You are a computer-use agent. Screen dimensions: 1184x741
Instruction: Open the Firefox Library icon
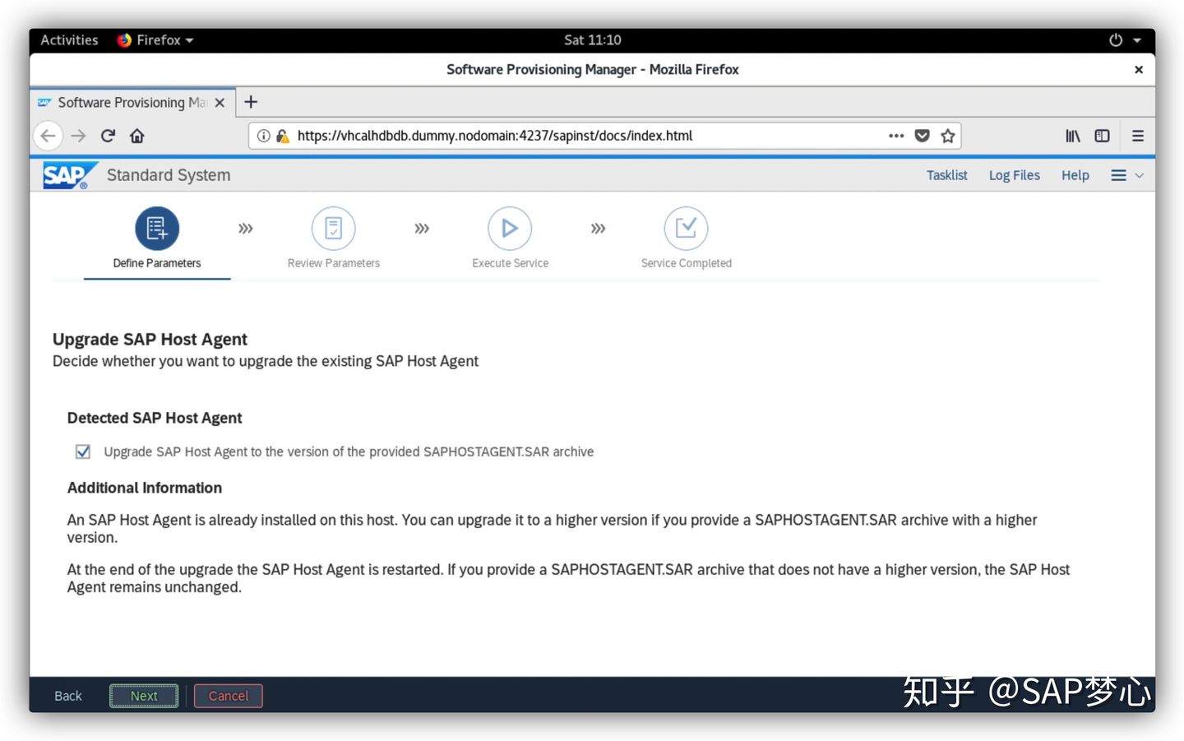[1073, 136]
